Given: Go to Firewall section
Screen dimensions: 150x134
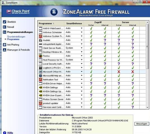Looking at the screenshot, I should [x=11, y=27].
